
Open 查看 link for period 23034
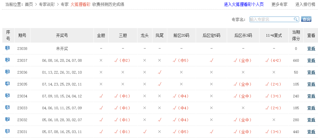(311, 96)
